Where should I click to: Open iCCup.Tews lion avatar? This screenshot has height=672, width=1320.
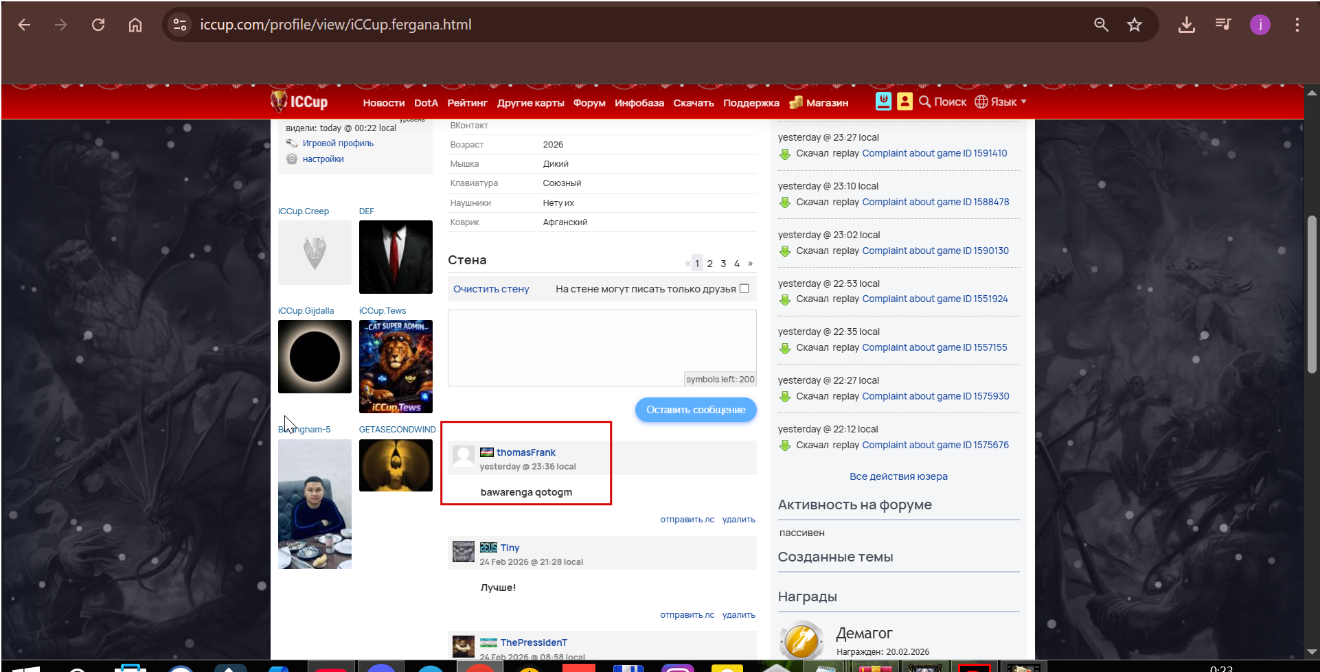(x=396, y=367)
